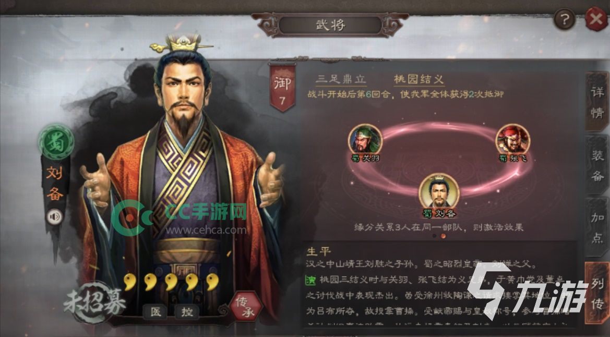610x337 pixels.
Task: Open the 详情 details side tab
Action: coord(597,102)
